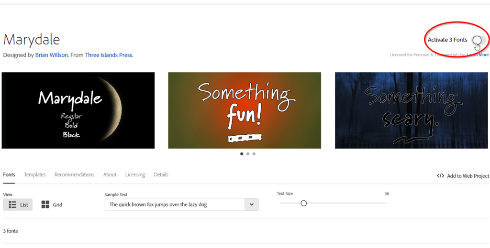This screenshot has width=490, height=248.
Task: Select the Grid view button
Action: pos(52,205)
